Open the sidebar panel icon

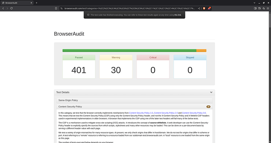pos(255,8)
